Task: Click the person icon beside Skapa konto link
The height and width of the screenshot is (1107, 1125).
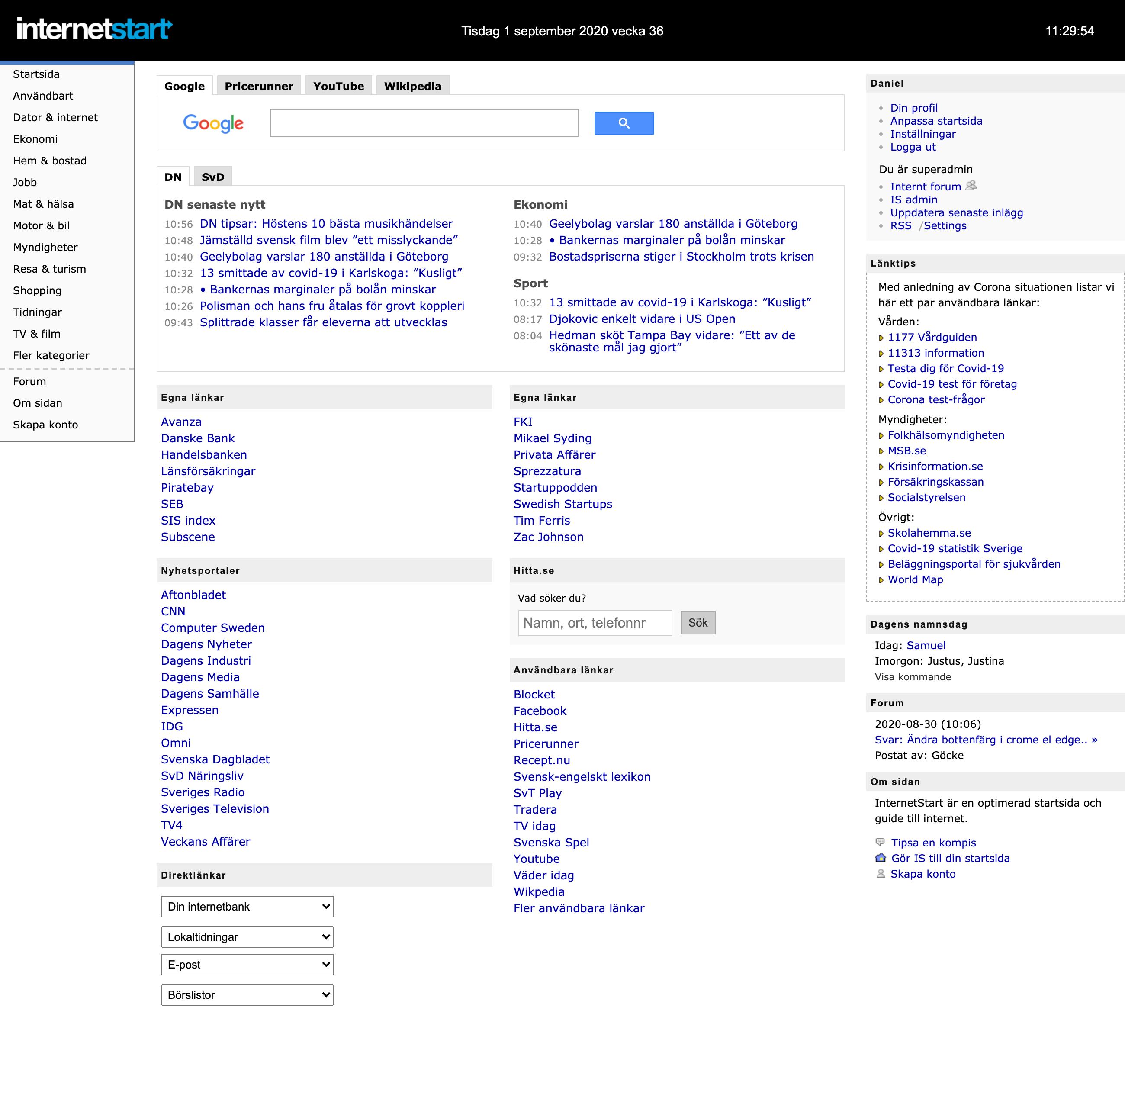Action: (881, 873)
